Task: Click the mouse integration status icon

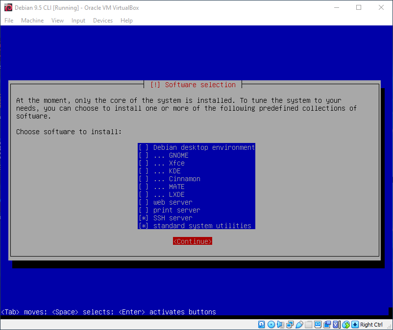Action: point(346,325)
